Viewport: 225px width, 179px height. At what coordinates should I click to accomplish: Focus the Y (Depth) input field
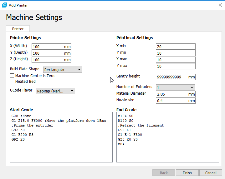tap(47, 53)
